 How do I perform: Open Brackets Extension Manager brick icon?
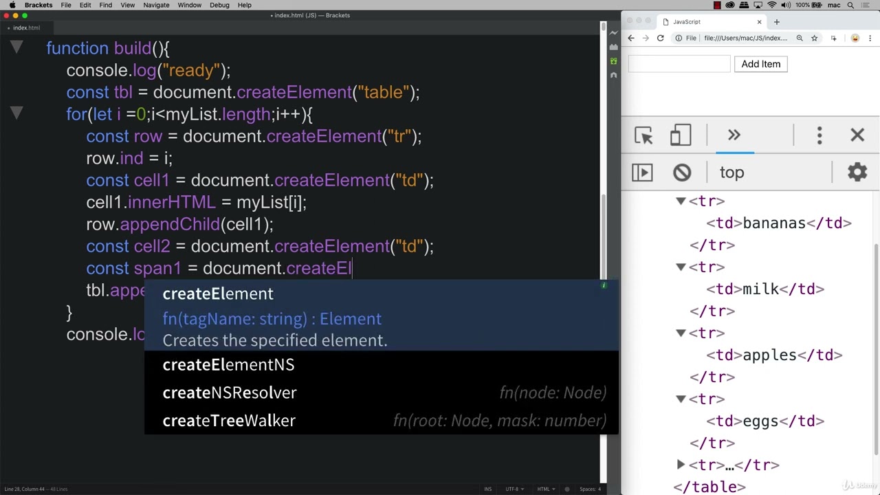point(613,47)
